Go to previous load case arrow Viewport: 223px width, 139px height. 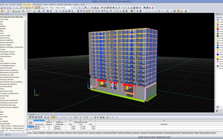coord(74,8)
